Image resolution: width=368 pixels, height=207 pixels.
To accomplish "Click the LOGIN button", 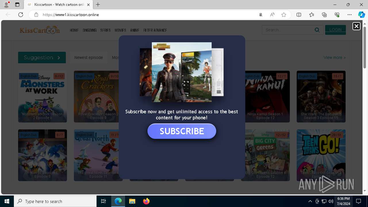I will click(336, 30).
